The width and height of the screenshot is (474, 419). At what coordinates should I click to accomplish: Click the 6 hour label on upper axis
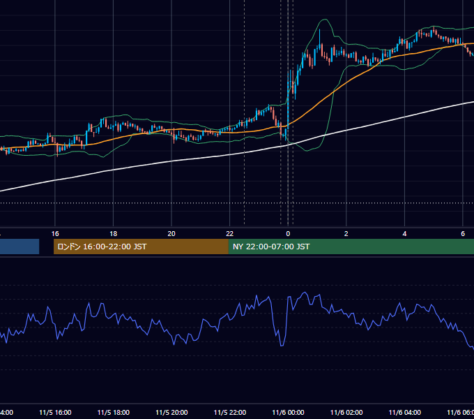tap(463, 234)
